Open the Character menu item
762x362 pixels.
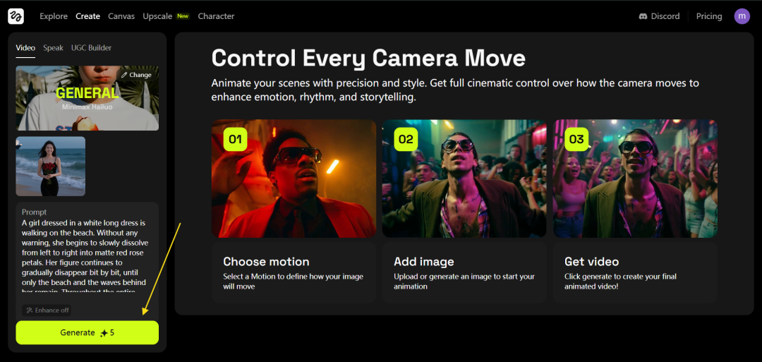[216, 16]
